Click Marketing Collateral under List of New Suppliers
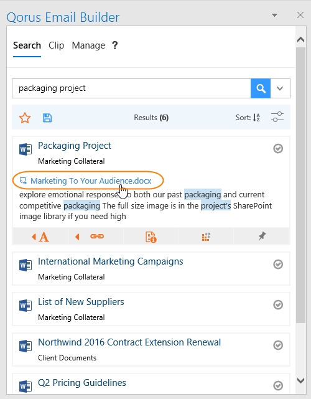The image size is (311, 399). [72, 317]
